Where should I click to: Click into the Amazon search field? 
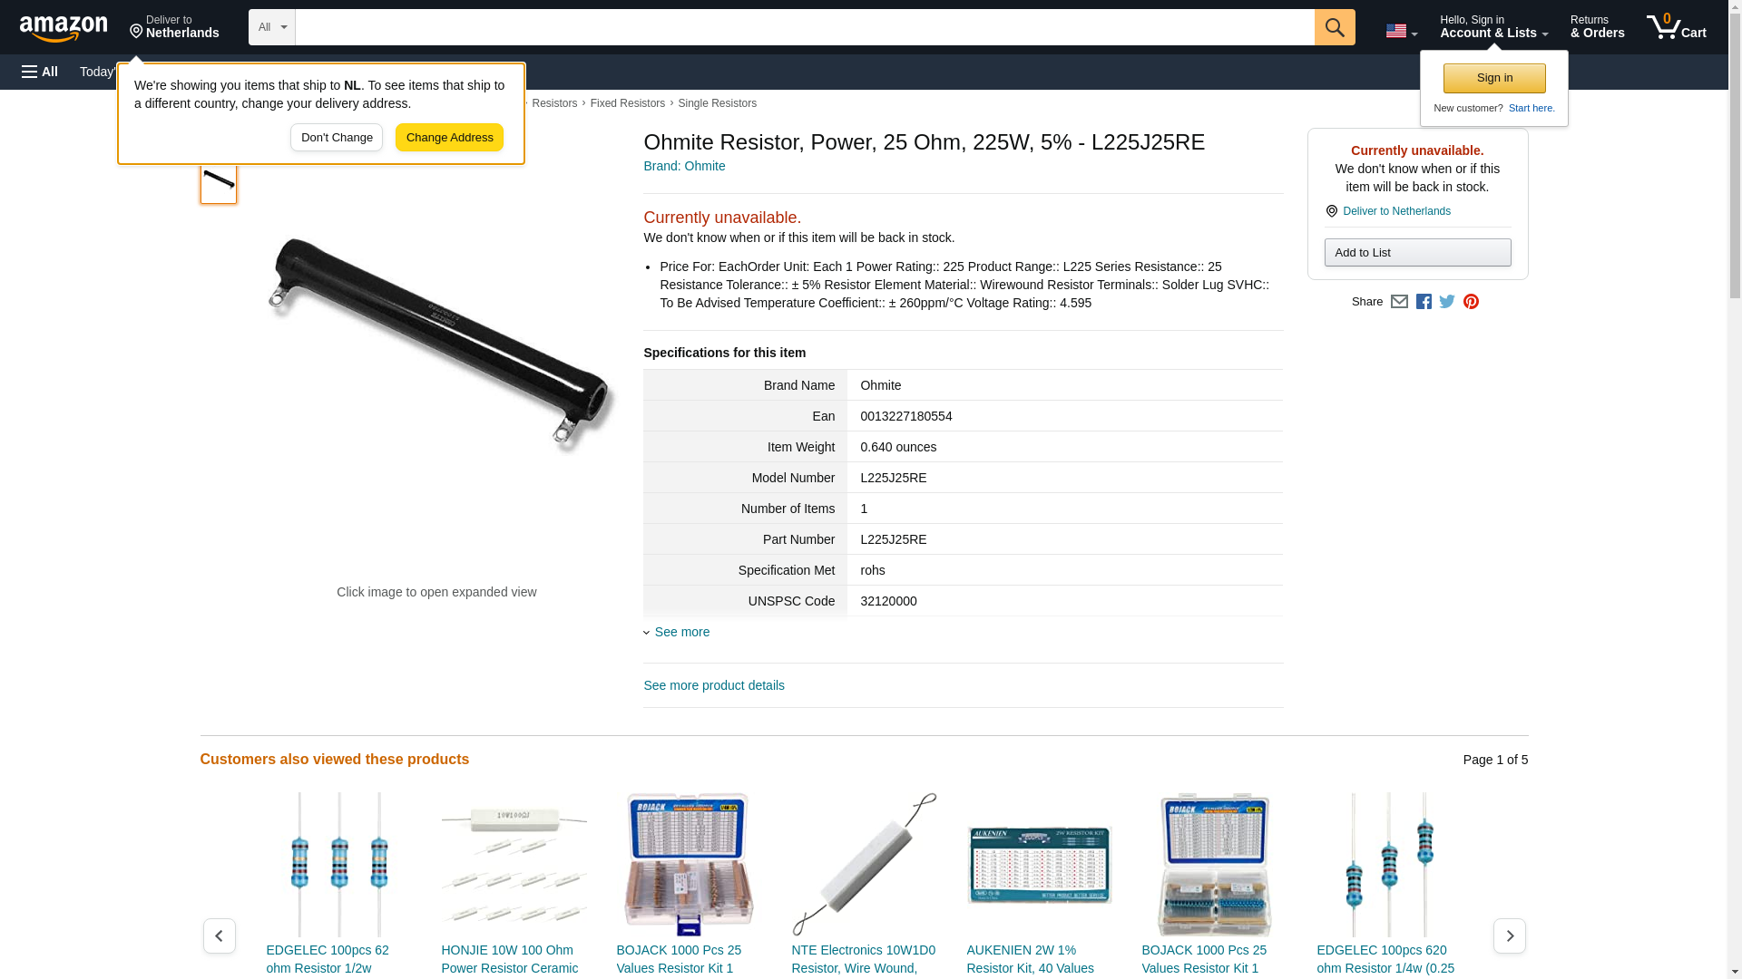click(805, 27)
